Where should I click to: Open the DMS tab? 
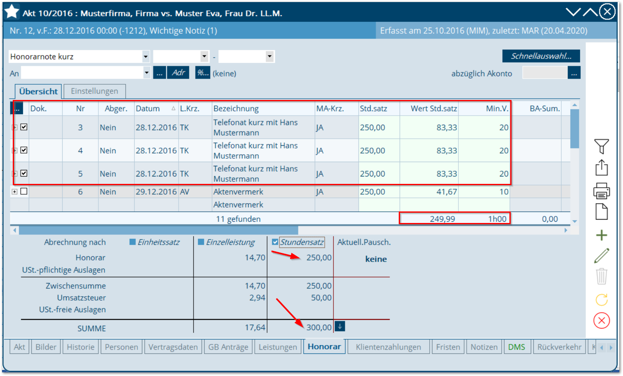516,347
